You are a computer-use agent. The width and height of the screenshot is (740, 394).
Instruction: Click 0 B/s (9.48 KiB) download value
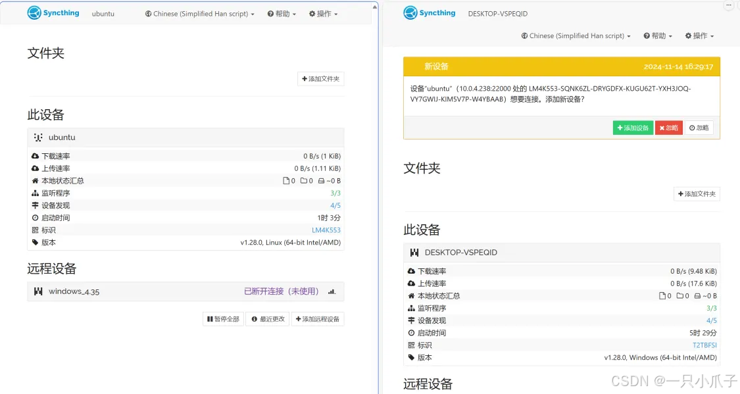pyautogui.click(x=694, y=271)
